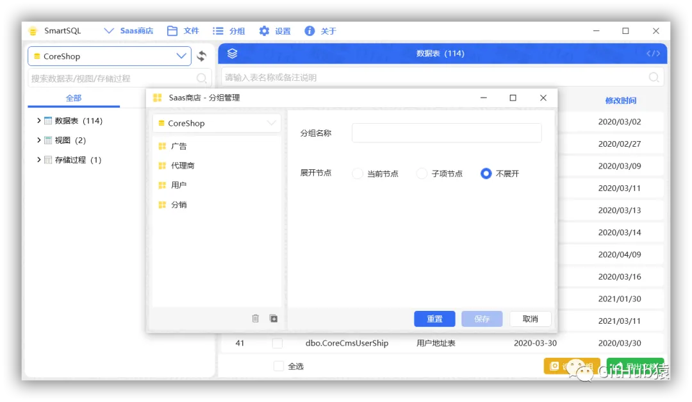Click the 代理商 group icon
The width and height of the screenshot is (692, 402).
point(162,165)
